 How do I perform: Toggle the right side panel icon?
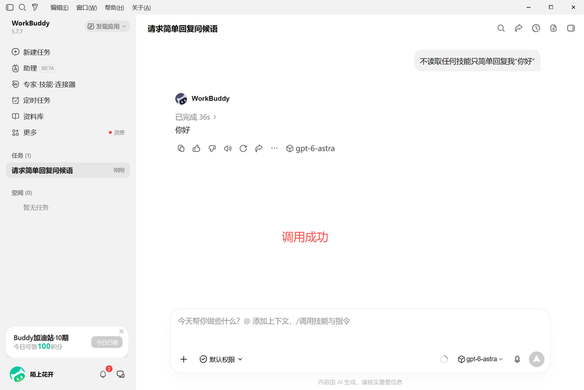[x=571, y=29]
